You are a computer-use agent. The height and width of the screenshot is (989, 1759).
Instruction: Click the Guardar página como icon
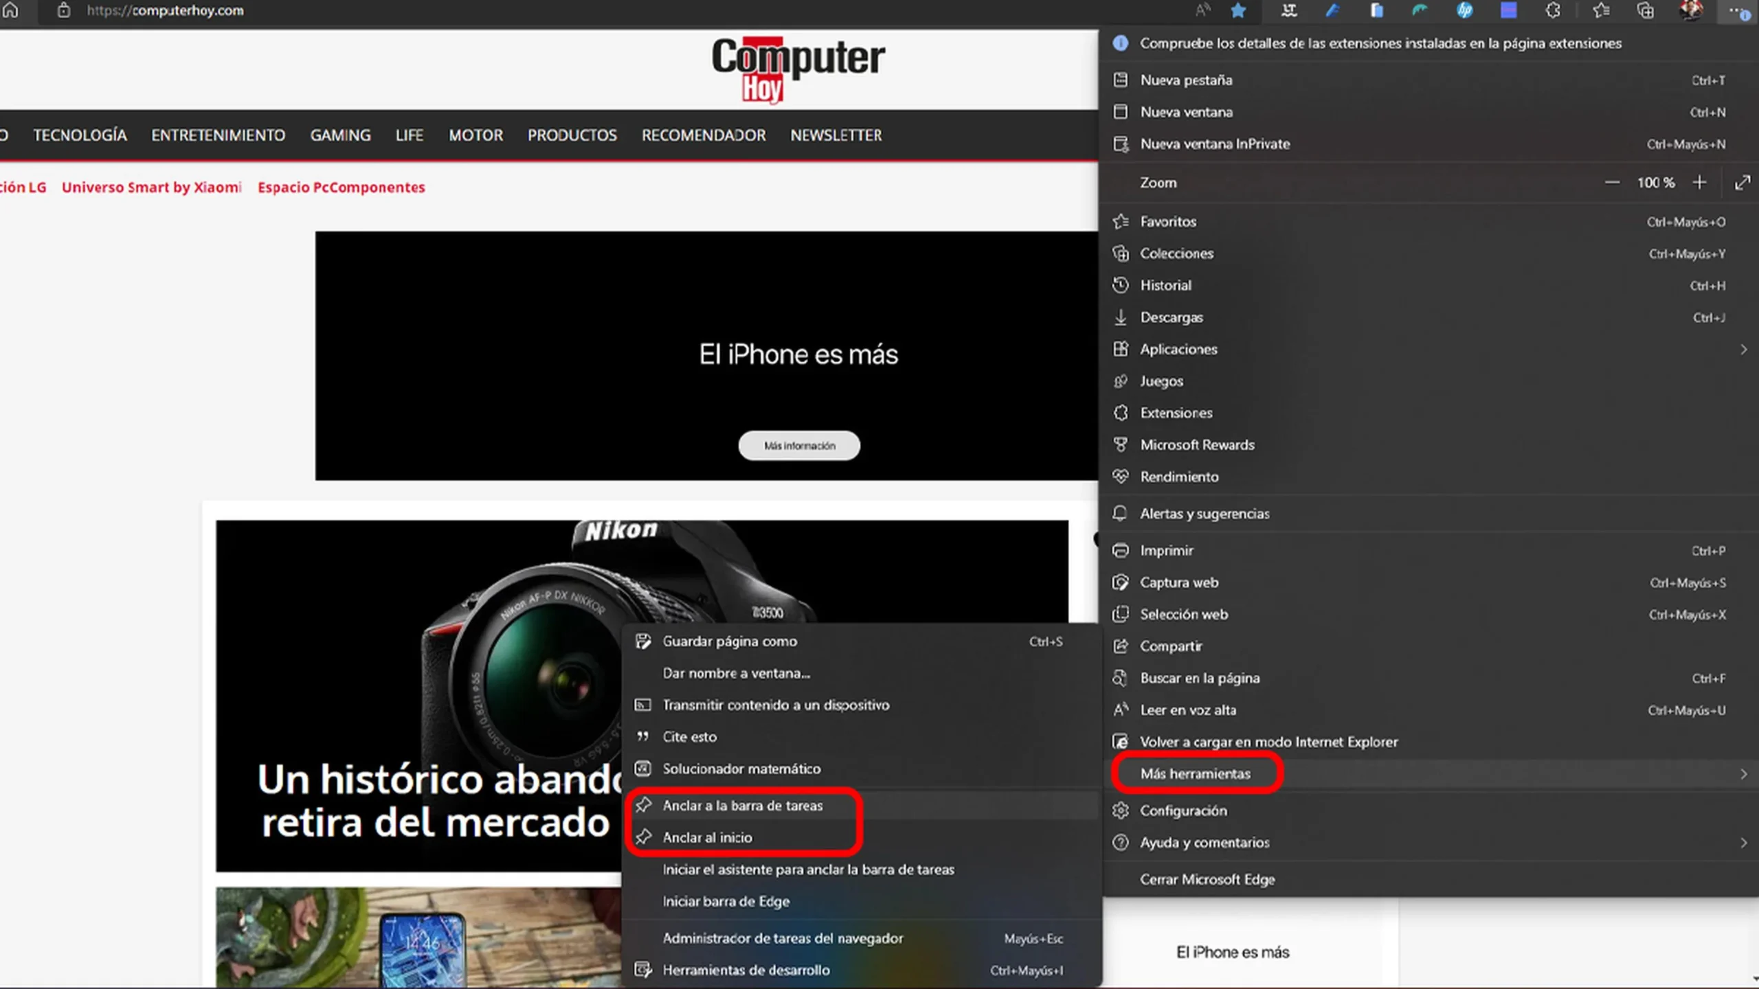[643, 641]
